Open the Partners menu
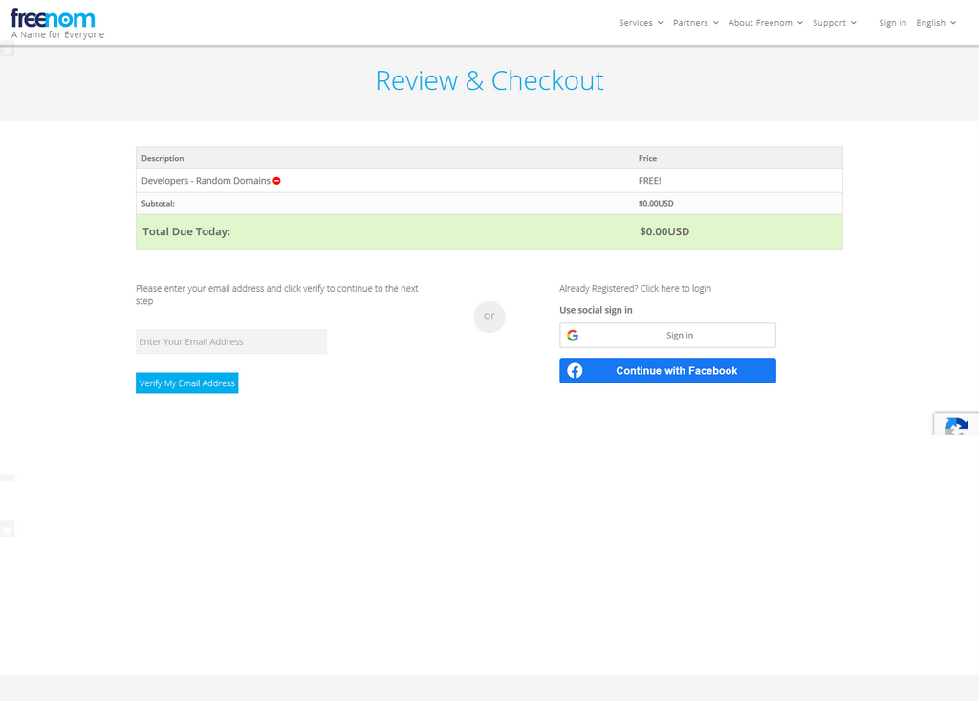979x701 pixels. tap(696, 23)
